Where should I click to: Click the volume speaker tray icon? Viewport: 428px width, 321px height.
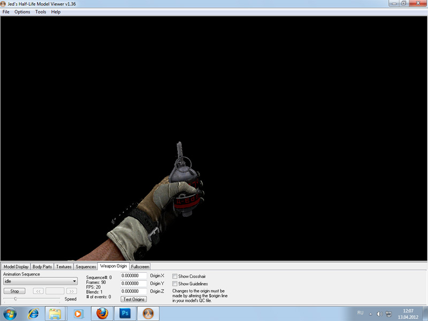coord(379,314)
